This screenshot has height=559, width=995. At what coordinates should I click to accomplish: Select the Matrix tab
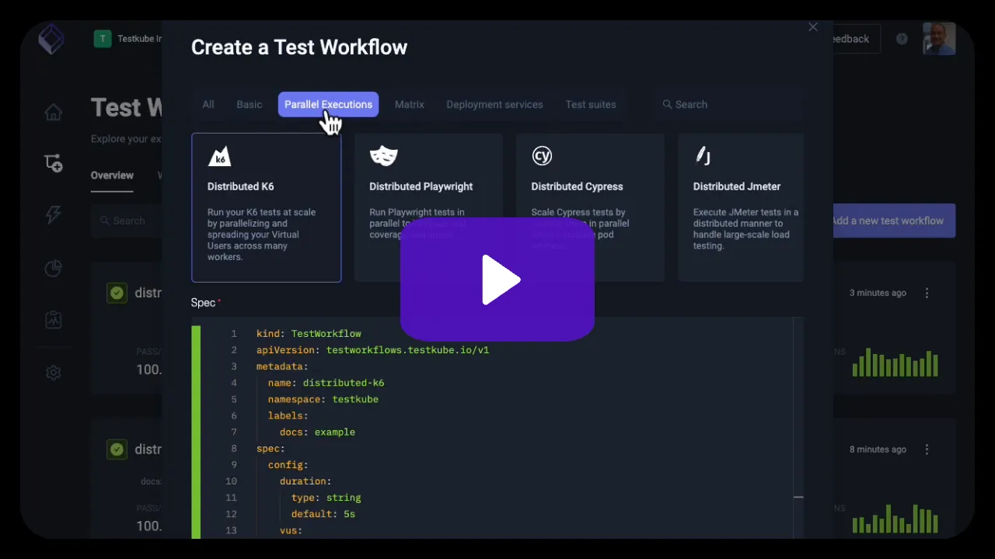coord(410,104)
